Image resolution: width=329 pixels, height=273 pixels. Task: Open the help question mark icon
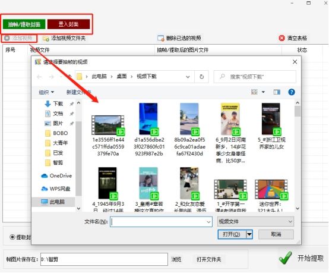[x=292, y=92]
